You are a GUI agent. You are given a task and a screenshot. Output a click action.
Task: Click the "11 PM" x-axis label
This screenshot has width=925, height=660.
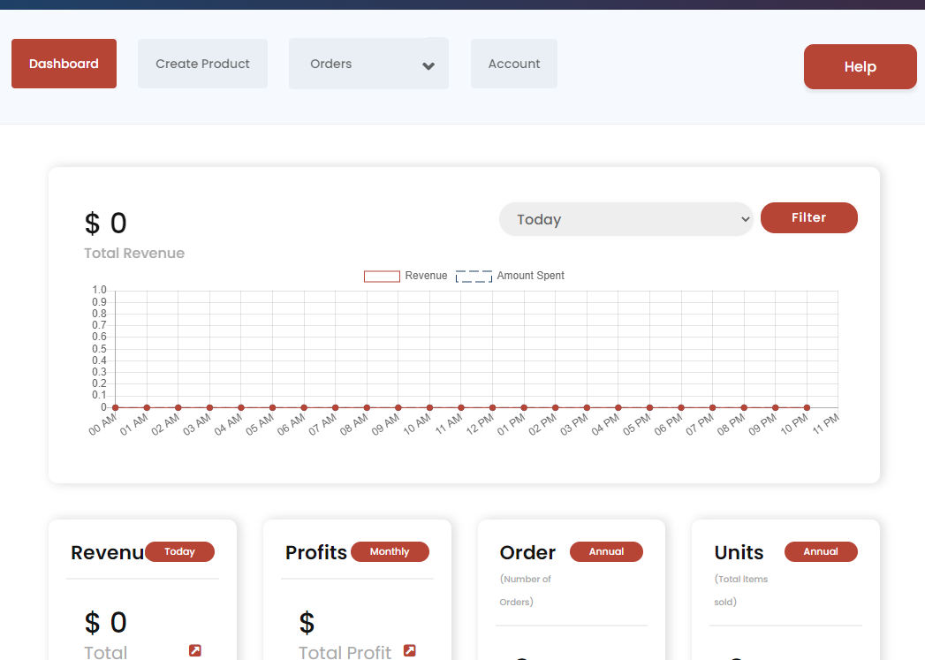point(825,424)
